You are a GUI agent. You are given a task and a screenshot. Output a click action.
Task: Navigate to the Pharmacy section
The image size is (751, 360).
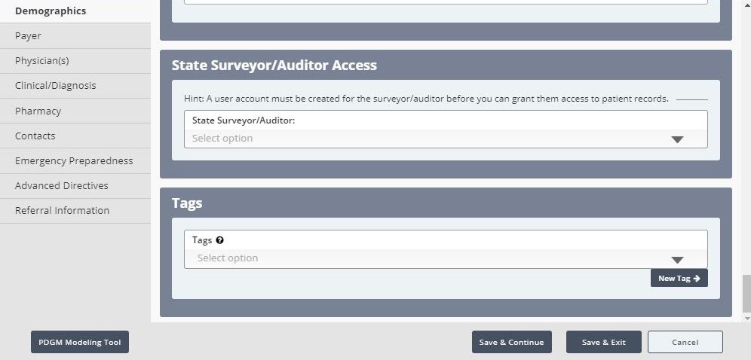coord(38,111)
